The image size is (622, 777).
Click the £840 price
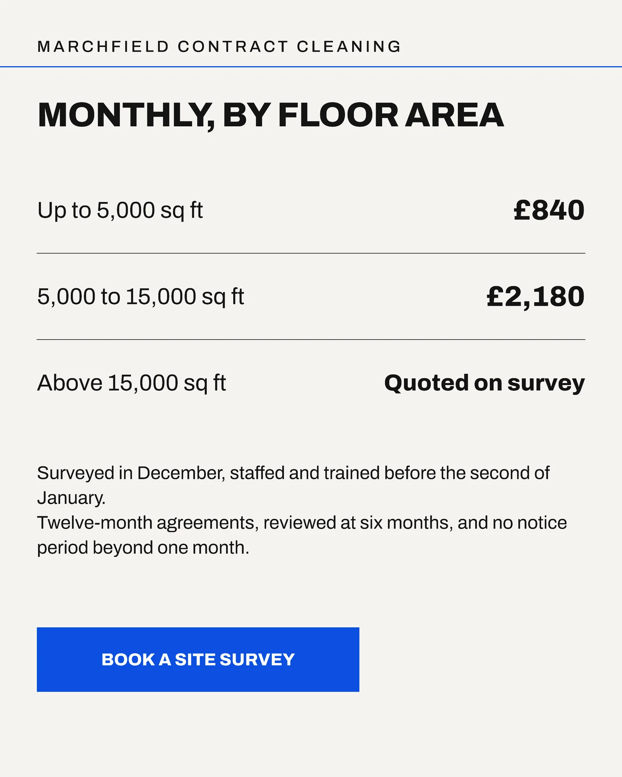pyautogui.click(x=549, y=210)
